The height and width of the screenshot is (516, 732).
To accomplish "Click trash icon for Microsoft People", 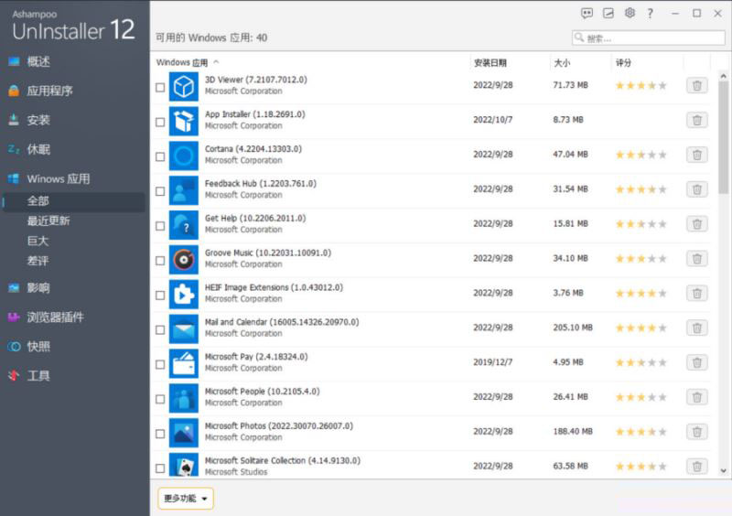I will (696, 396).
